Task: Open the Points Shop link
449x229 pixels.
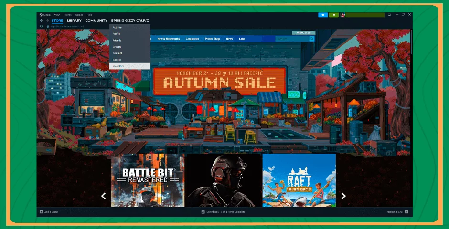Action: [x=213, y=39]
